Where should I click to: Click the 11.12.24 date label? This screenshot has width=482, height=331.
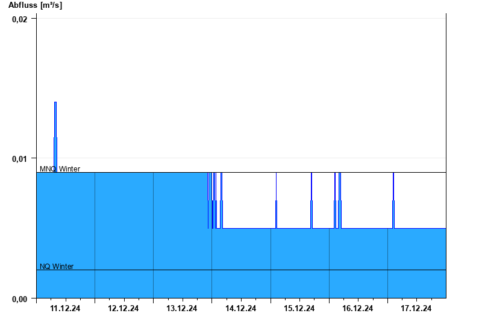pos(65,308)
